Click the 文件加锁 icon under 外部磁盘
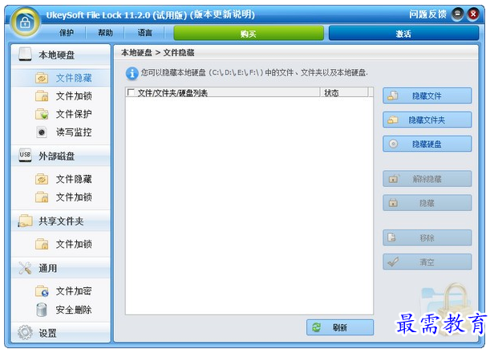This screenshot has height=349, width=494. pos(42,197)
